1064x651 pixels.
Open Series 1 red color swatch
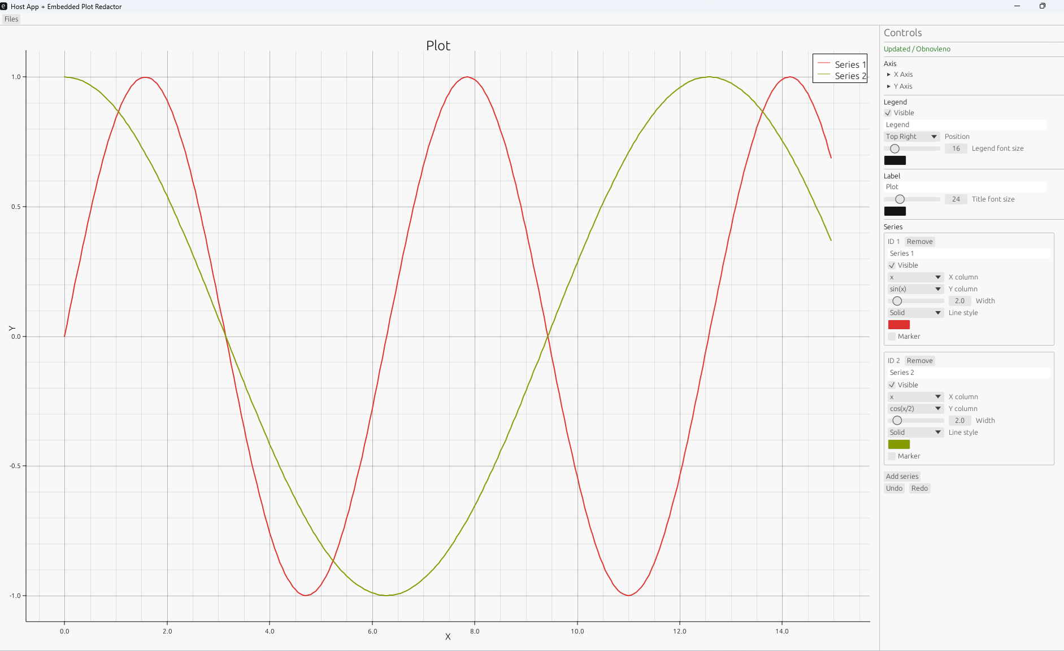pos(898,325)
